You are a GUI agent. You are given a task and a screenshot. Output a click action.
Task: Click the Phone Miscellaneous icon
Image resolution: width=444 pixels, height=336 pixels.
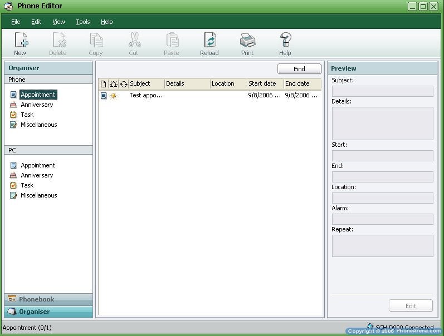(x=13, y=125)
